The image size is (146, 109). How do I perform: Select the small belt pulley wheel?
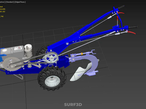[x=51, y=58]
